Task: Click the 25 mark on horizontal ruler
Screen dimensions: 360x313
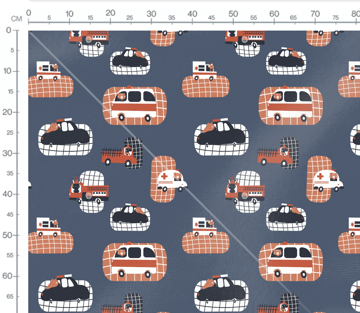Action: pyautogui.click(x=130, y=18)
